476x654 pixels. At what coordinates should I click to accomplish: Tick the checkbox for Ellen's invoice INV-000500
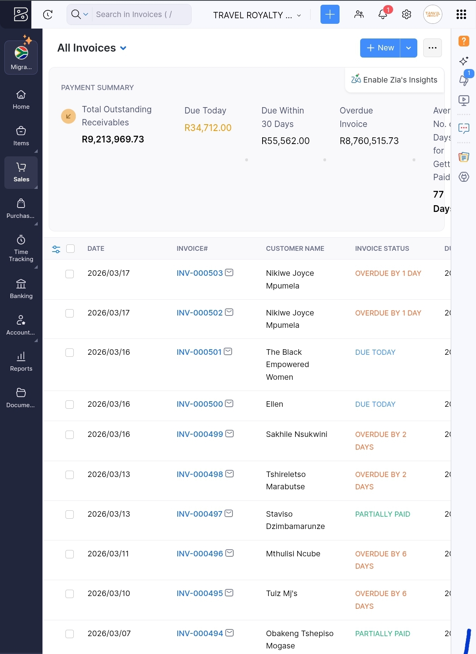point(70,404)
